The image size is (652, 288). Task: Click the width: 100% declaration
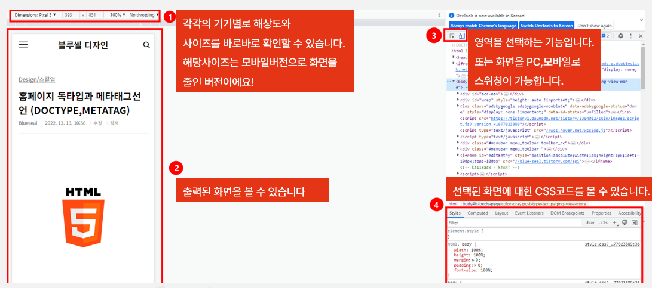coord(468,250)
